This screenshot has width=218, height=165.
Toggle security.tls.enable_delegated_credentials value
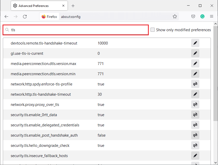(x=195, y=125)
